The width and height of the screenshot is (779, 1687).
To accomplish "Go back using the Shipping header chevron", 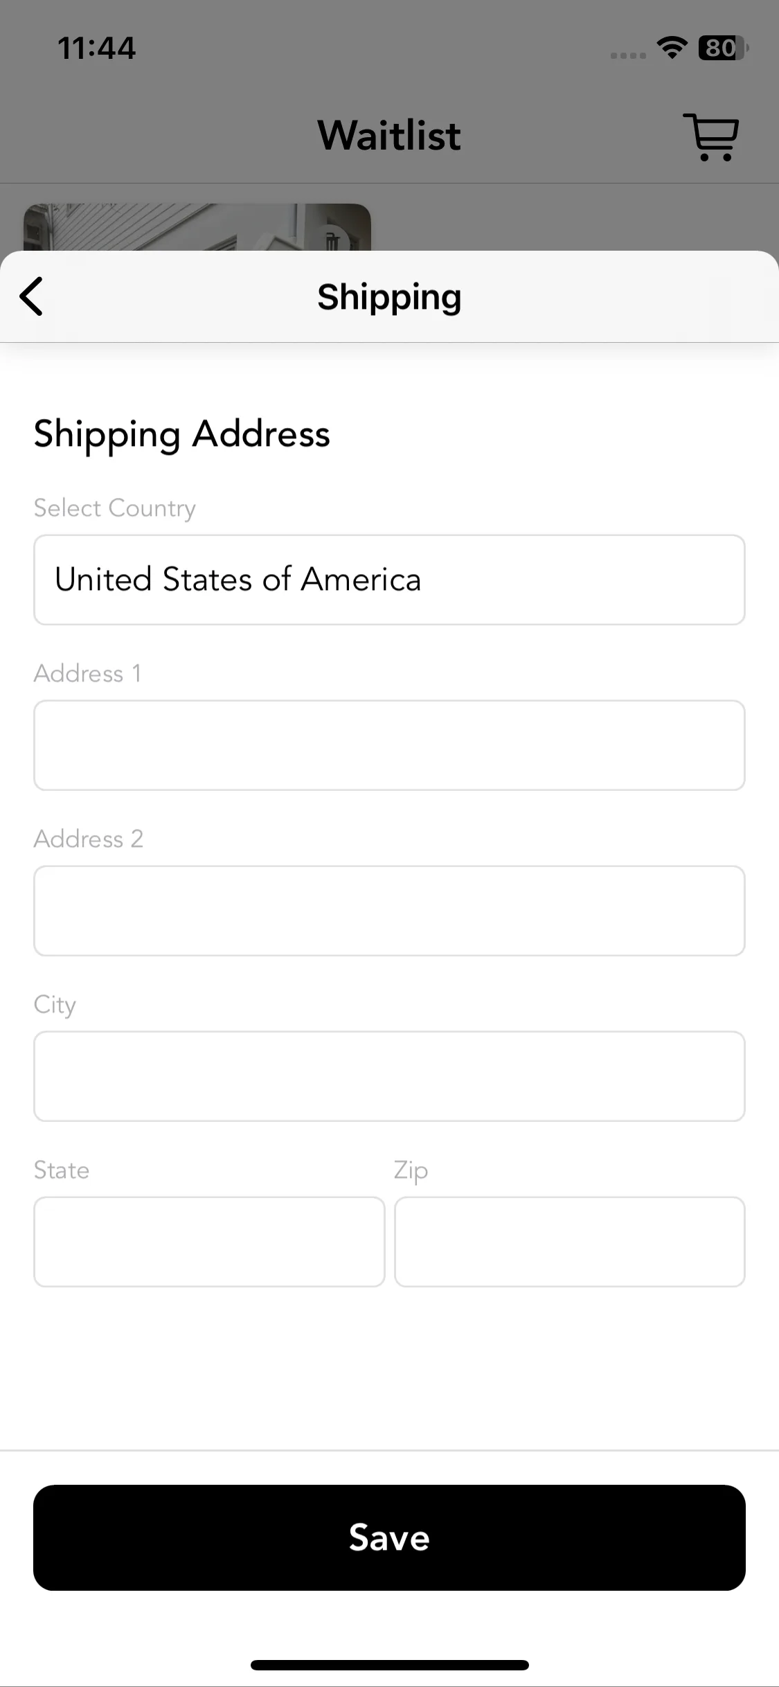I will tap(31, 296).
